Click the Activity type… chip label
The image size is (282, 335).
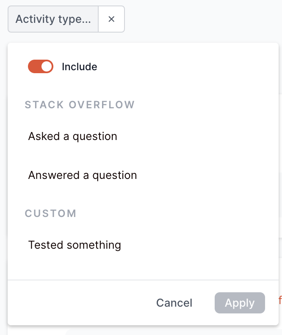click(x=53, y=19)
